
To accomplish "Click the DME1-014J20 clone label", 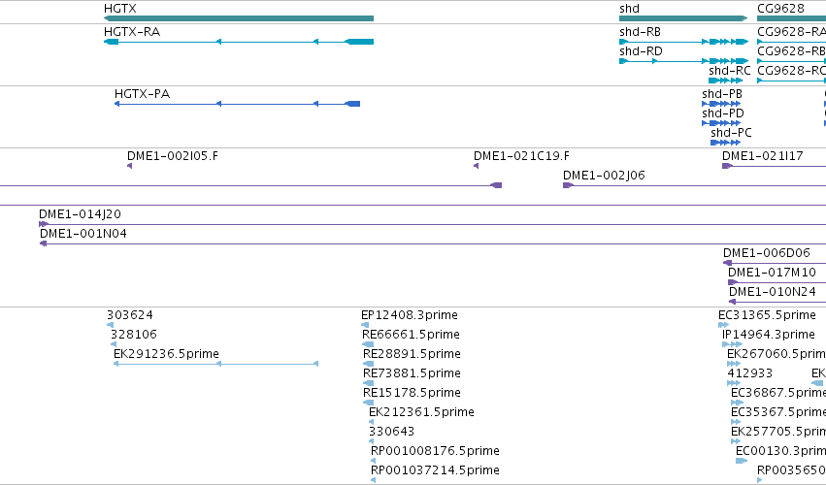I will (80, 214).
